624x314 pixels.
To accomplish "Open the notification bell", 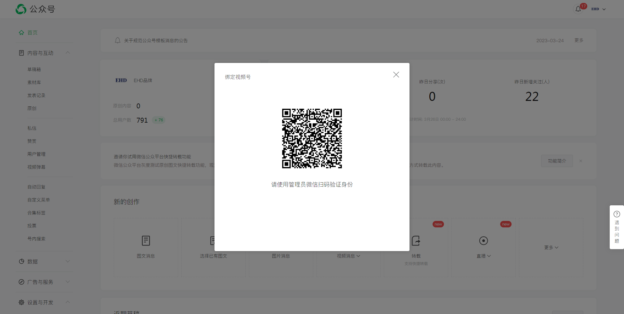I will pyautogui.click(x=578, y=9).
